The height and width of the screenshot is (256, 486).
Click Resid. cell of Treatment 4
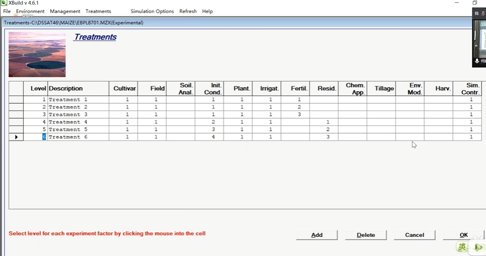click(x=324, y=122)
